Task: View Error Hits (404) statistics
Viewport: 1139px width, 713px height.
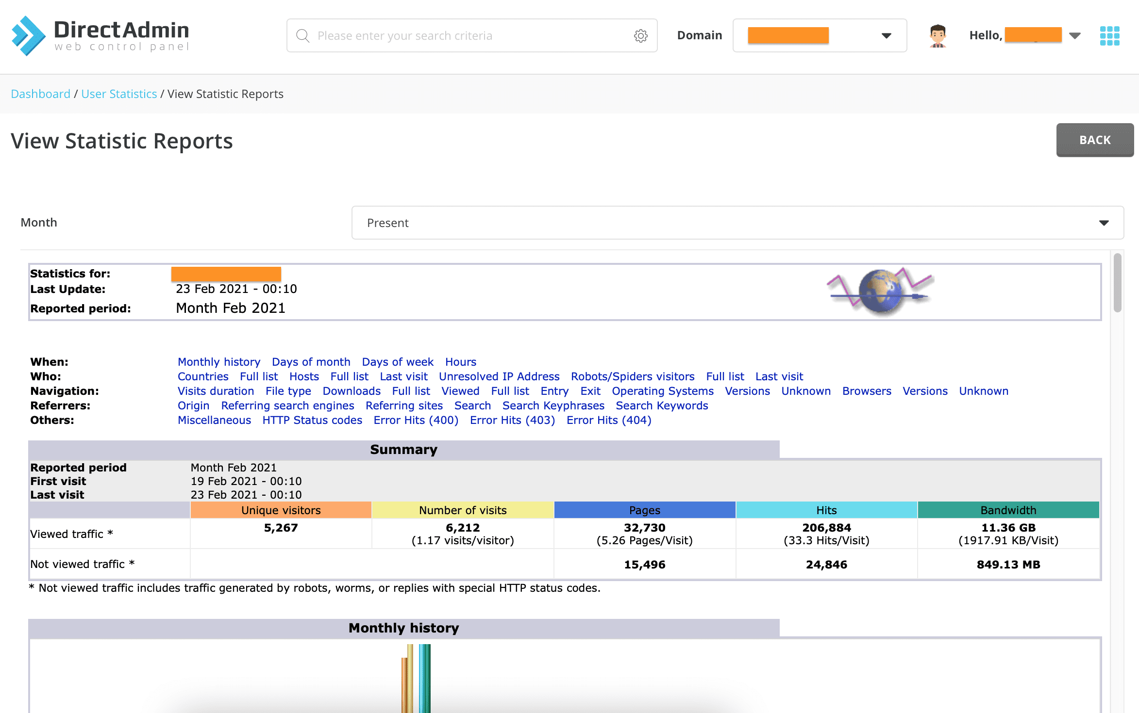Action: pos(608,420)
